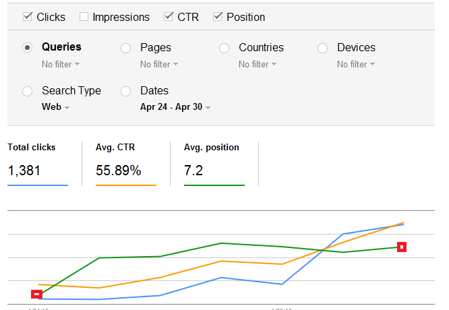Viewport: 449px width, 310px height.
Task: Select the Pages radio button
Action: point(125,48)
